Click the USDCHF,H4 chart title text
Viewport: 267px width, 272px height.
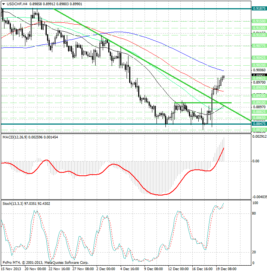coord(16,4)
